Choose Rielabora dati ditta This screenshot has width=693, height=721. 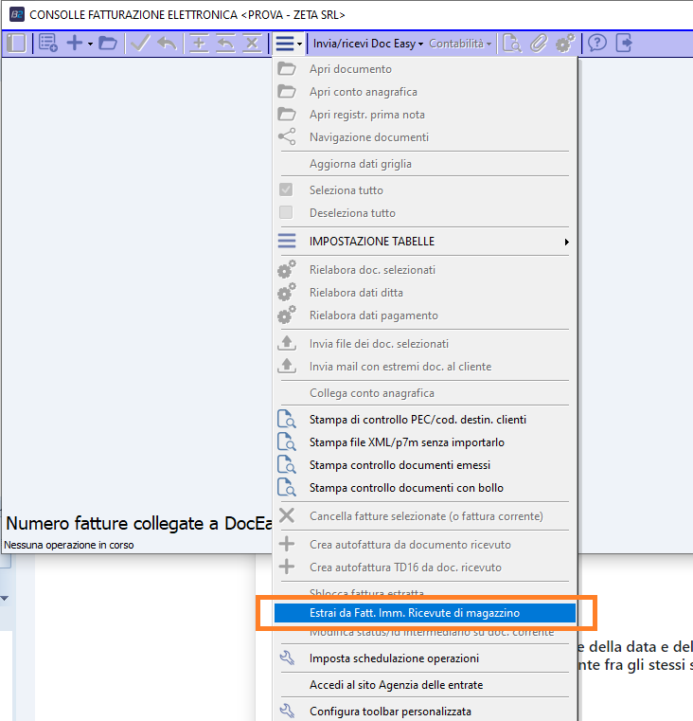point(425,293)
